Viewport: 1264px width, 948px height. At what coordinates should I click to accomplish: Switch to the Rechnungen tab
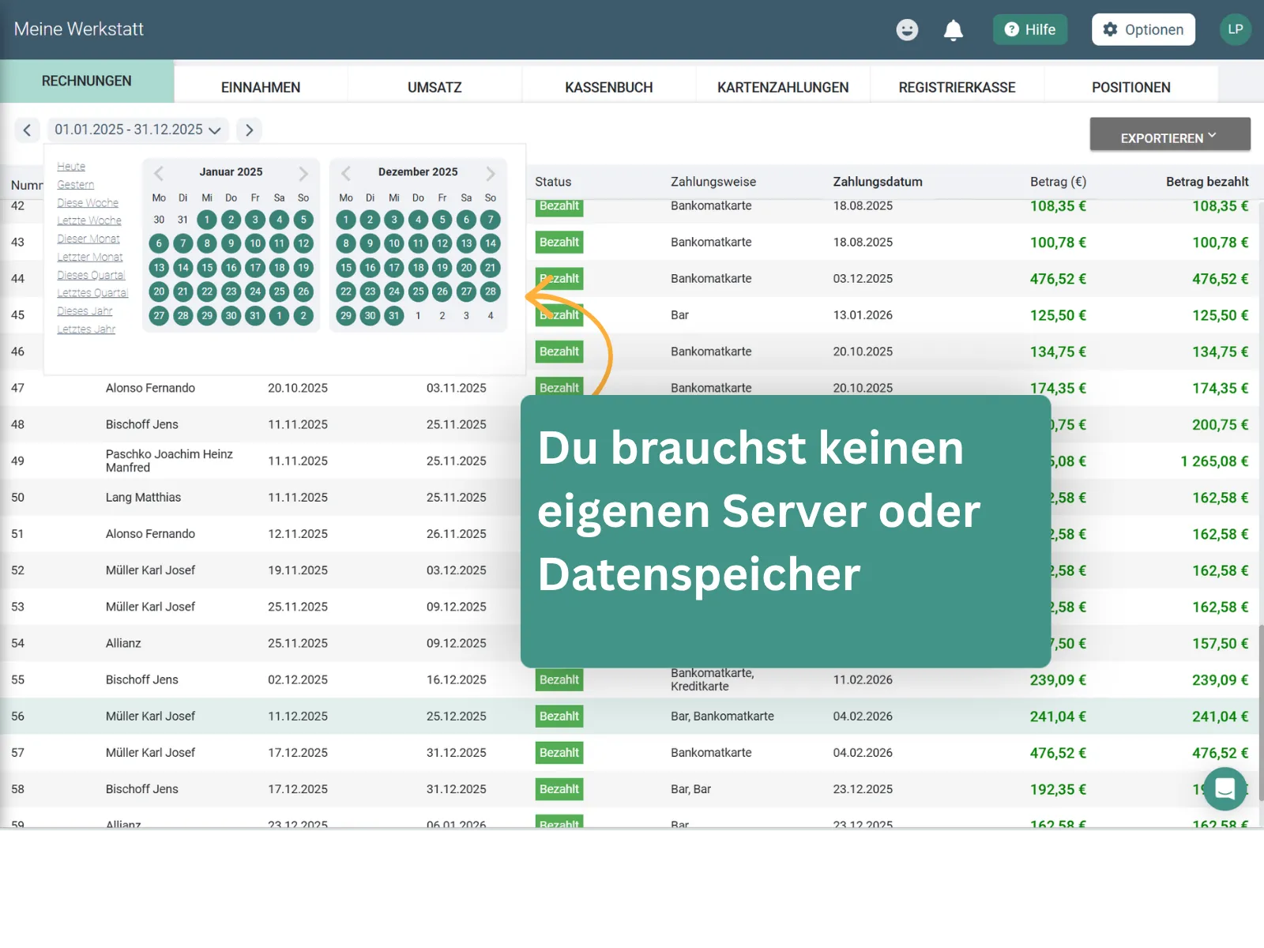[x=87, y=81]
